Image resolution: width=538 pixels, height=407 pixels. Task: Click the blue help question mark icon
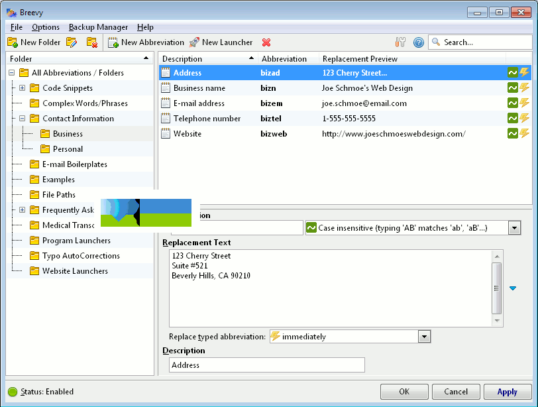pyautogui.click(x=419, y=42)
